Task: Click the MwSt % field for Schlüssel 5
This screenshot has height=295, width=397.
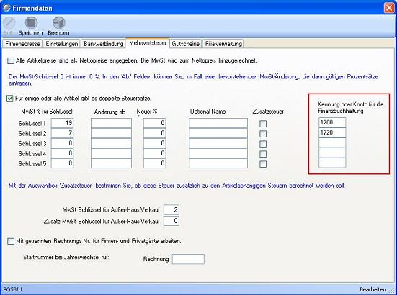Action: [62, 163]
